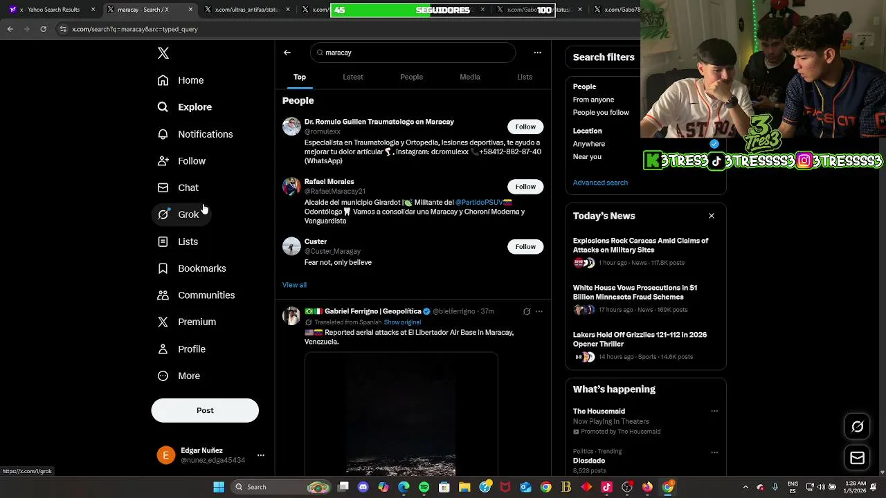Open Lists from the sidebar
Screen dimensions: 886x498
tap(178, 241)
